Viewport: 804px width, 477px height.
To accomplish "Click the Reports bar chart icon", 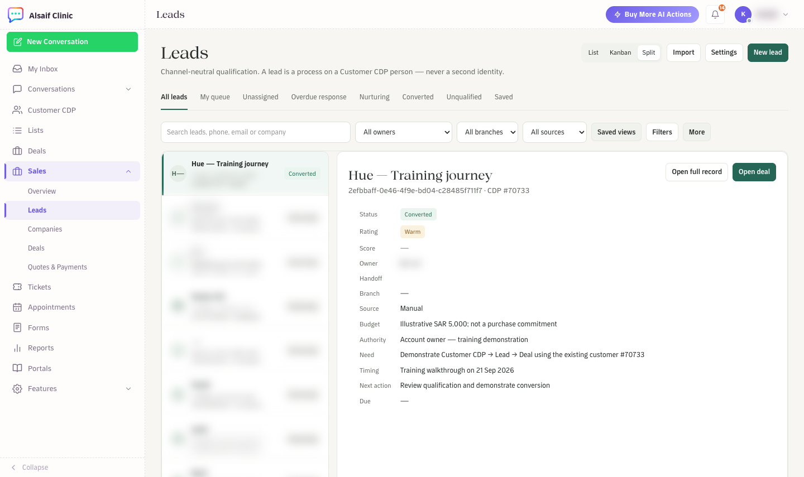I will 17,348.
